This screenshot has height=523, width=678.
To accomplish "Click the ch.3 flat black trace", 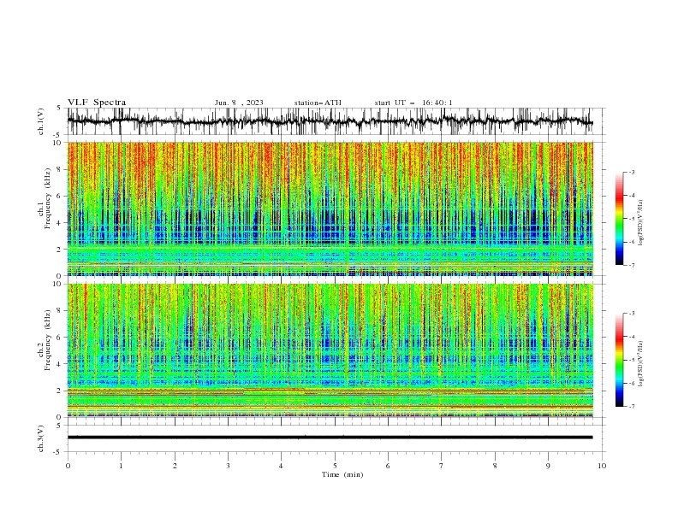I will [x=330, y=438].
